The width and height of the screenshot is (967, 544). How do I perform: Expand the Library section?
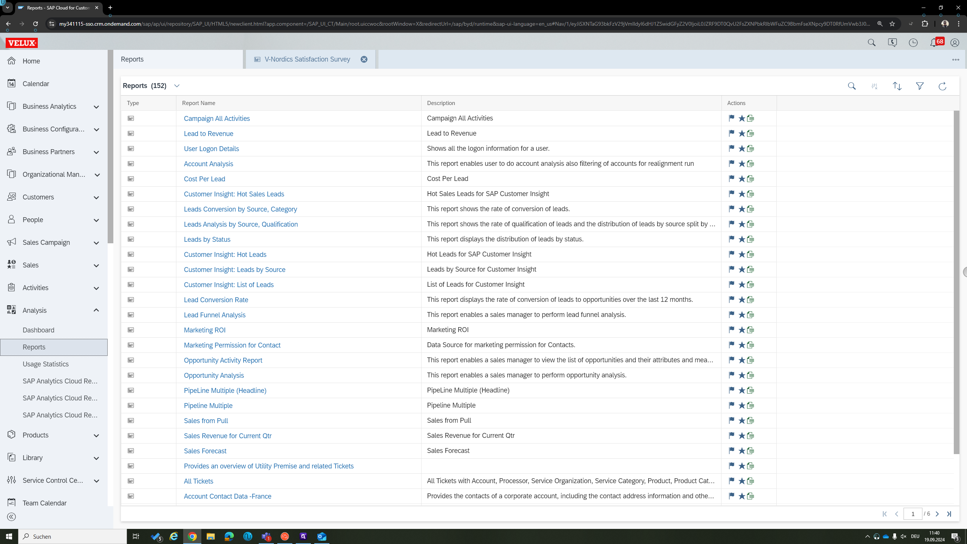click(x=96, y=458)
